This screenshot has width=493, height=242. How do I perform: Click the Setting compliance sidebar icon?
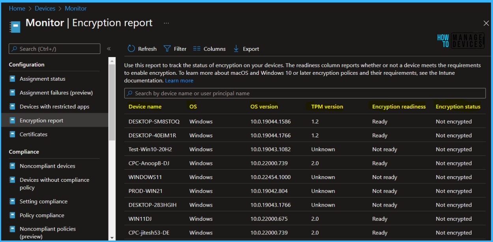(12, 201)
